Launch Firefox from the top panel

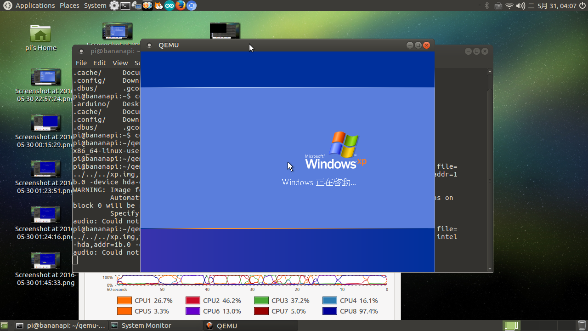(x=180, y=6)
